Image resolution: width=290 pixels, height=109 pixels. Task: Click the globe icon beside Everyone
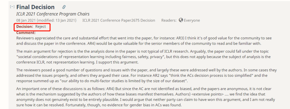(x=181, y=20)
